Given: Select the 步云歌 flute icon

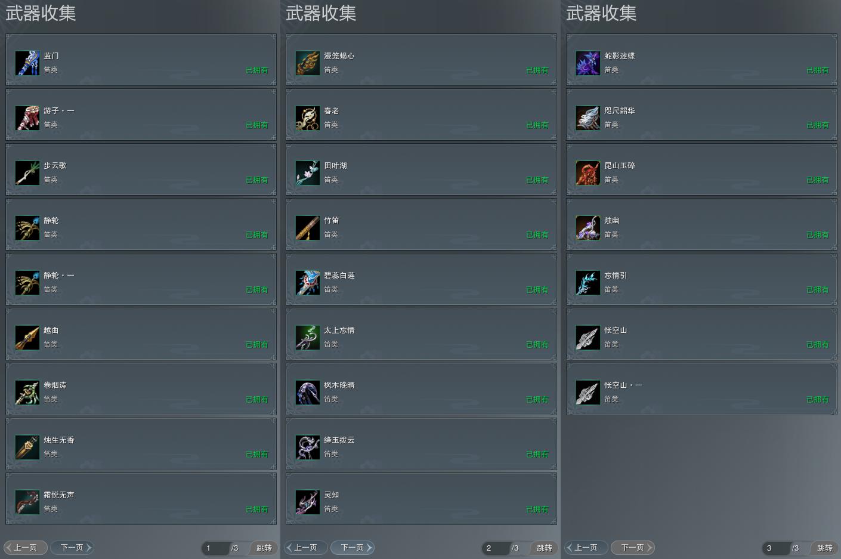Looking at the screenshot, I should pyautogui.click(x=27, y=173).
